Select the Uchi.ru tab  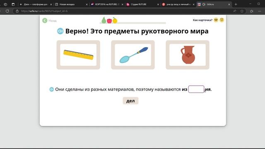coord(214,5)
